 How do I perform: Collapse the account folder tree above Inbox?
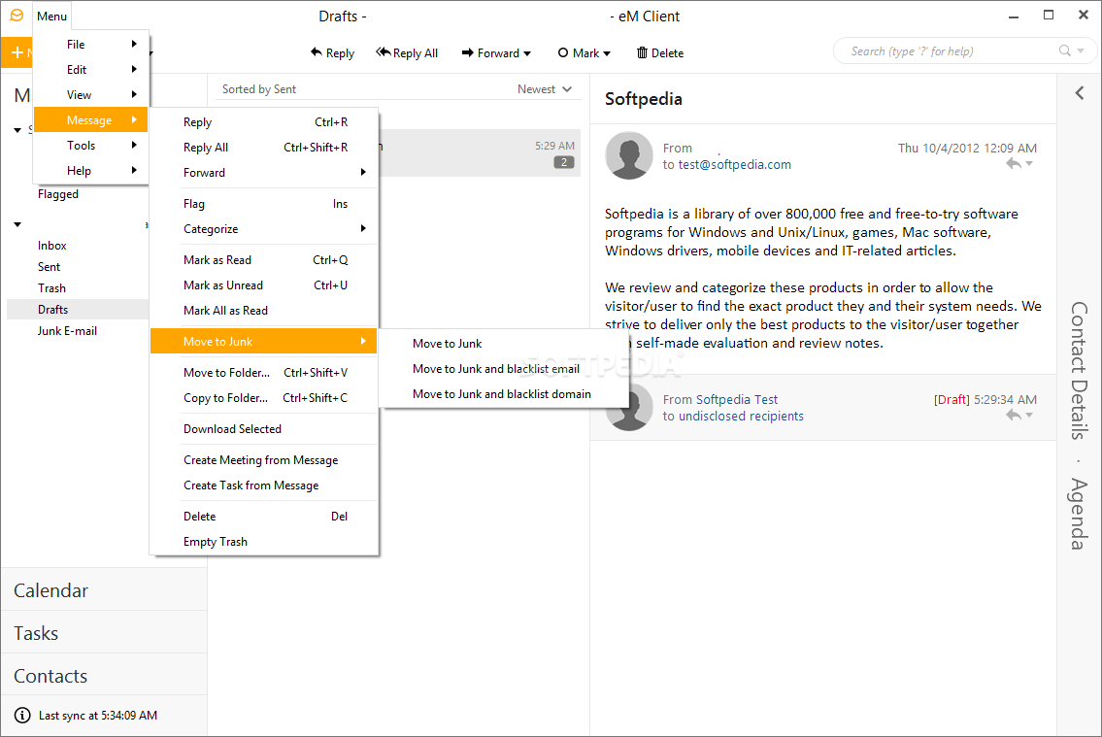pyautogui.click(x=17, y=225)
